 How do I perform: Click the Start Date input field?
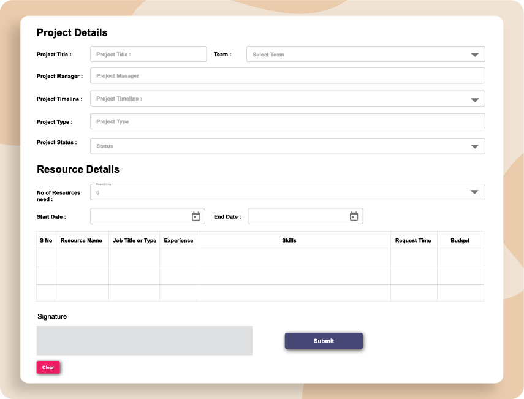click(141, 216)
